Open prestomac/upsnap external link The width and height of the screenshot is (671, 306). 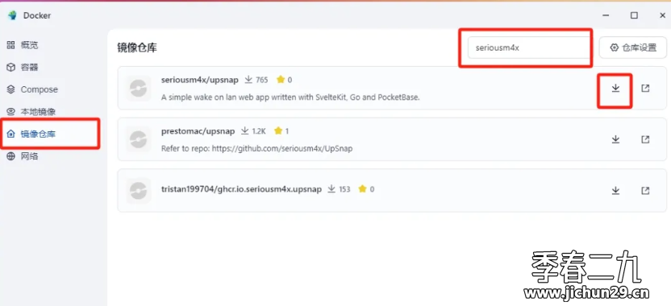(x=645, y=139)
